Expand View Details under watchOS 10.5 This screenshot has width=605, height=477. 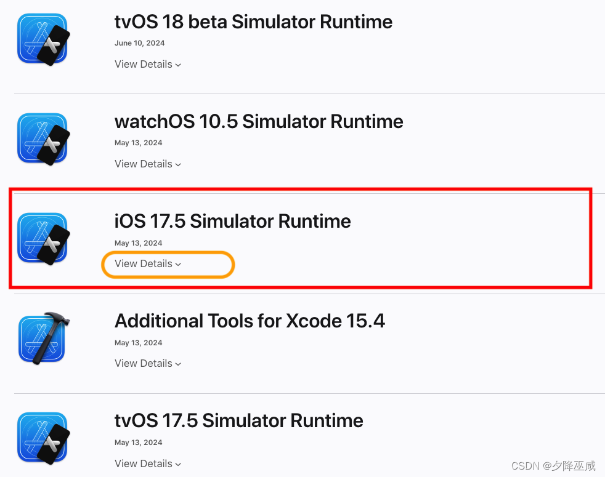[x=148, y=164]
